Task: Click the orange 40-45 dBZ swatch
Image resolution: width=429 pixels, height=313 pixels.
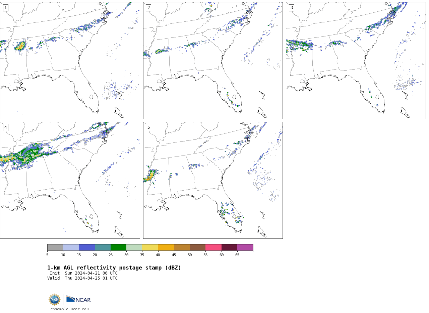Action: pos(166,247)
